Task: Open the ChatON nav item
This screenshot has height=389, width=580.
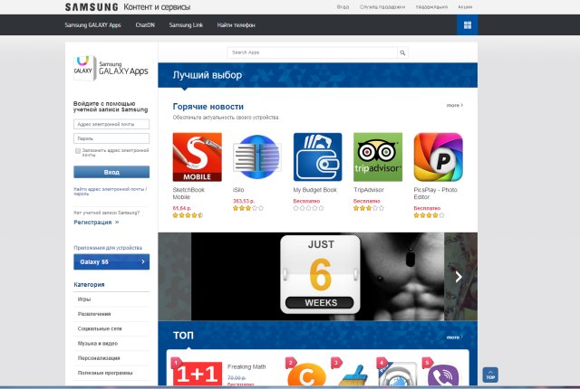Action: [x=145, y=25]
